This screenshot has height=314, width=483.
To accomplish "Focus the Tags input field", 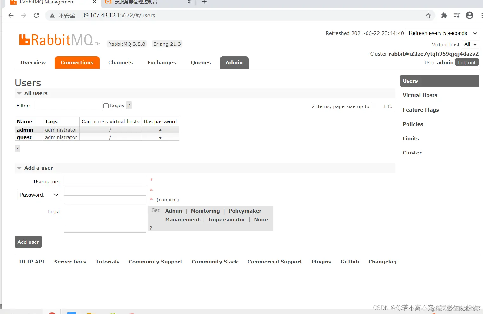I will pyautogui.click(x=105, y=228).
